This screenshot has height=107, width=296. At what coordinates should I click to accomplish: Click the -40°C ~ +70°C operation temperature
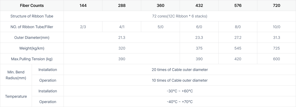180,102
